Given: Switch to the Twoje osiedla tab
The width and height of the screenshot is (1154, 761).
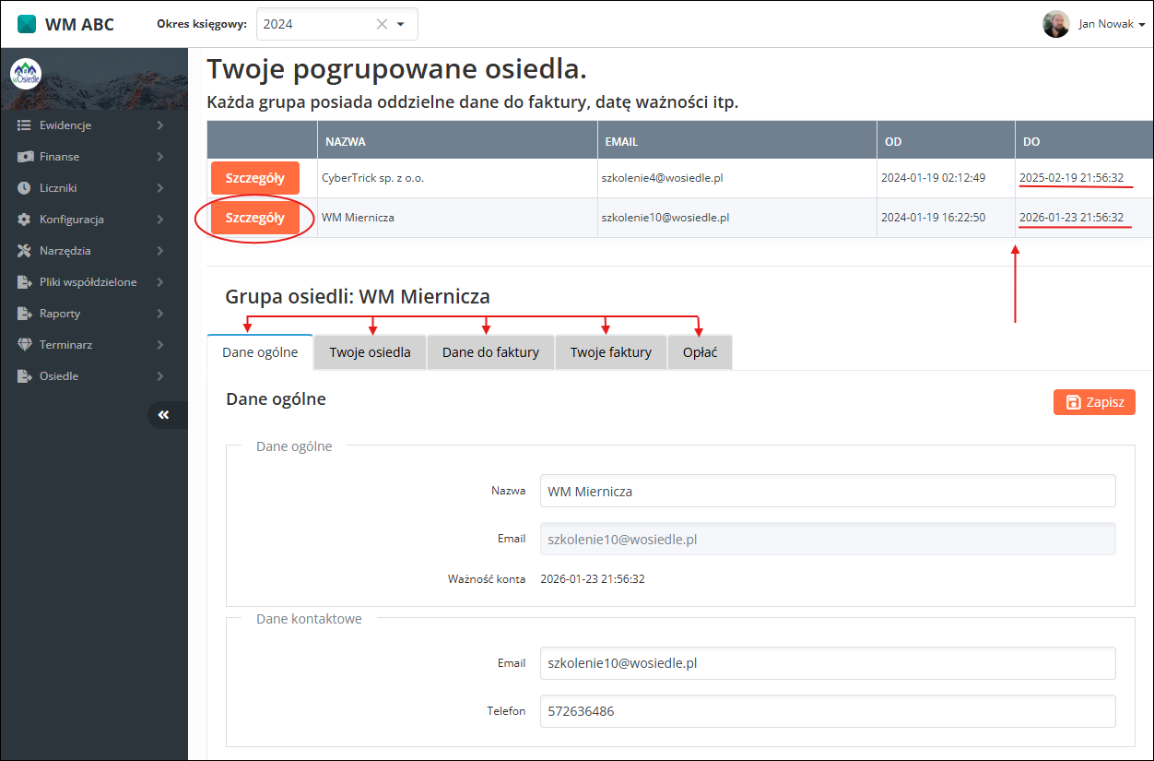Looking at the screenshot, I should (369, 351).
